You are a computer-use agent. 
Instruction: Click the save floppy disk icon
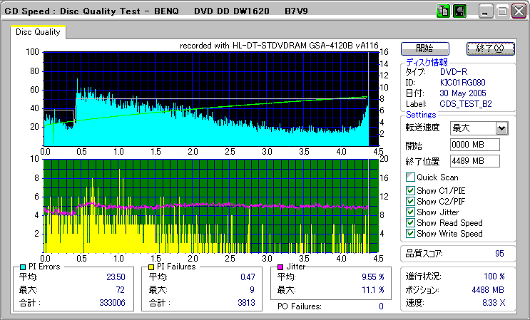click(459, 11)
